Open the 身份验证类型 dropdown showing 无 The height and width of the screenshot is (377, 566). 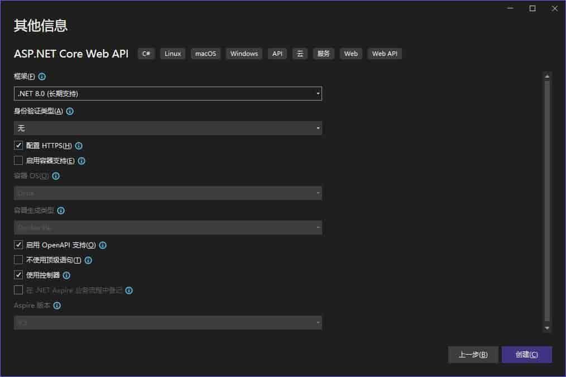tap(168, 128)
